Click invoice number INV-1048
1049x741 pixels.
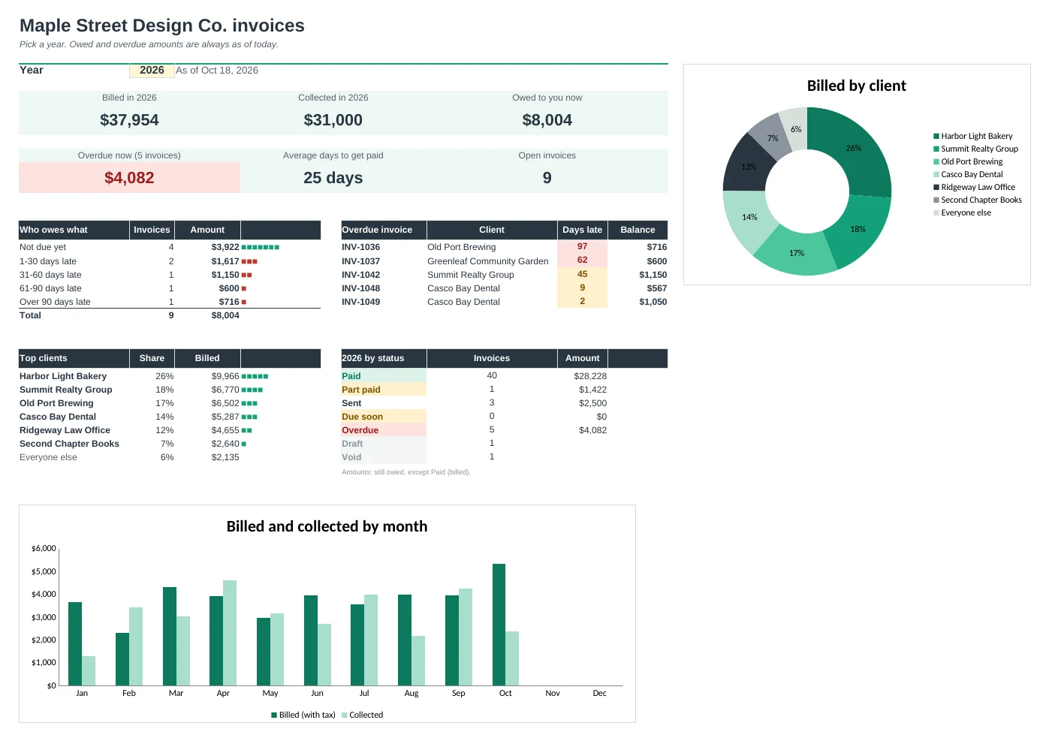360,288
